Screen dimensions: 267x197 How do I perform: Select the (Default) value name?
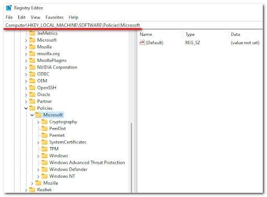(154, 43)
